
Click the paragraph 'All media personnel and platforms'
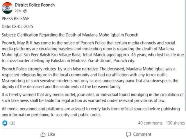tap(91, 112)
